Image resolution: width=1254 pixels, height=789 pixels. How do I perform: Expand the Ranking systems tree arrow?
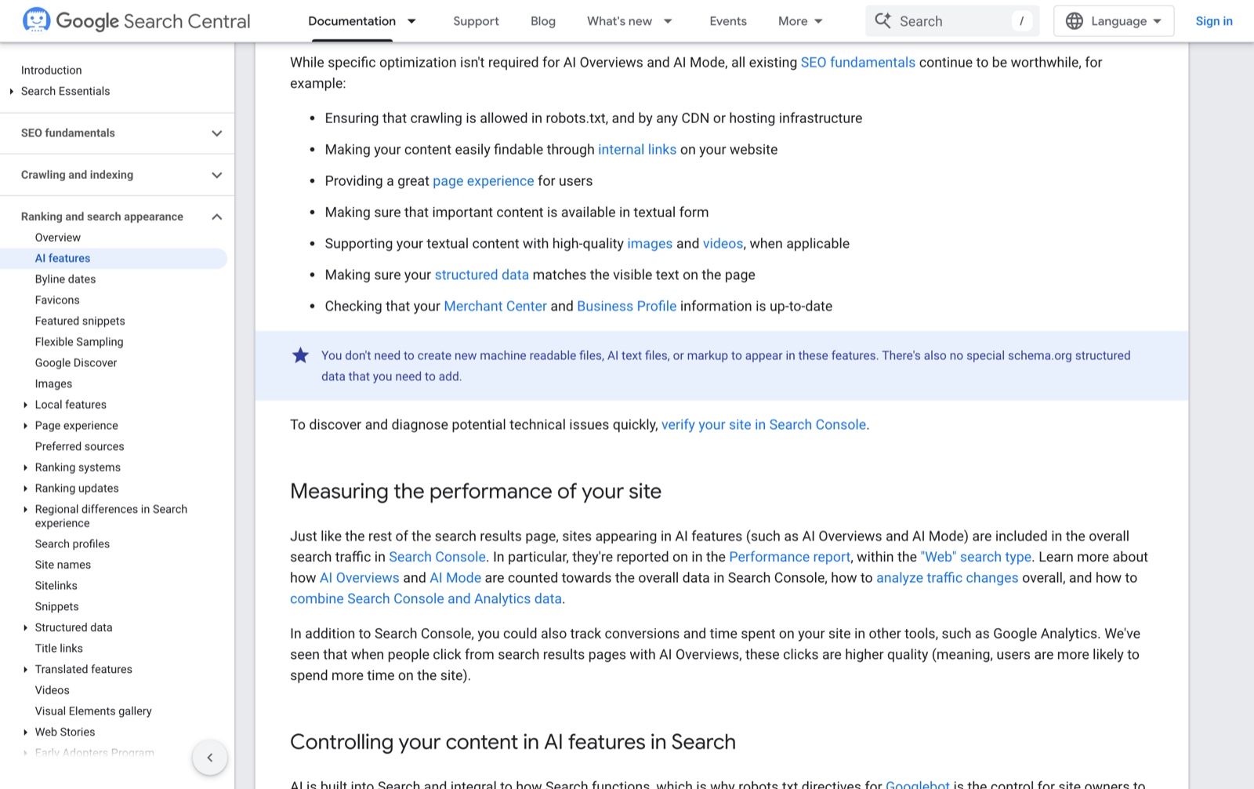click(x=26, y=467)
